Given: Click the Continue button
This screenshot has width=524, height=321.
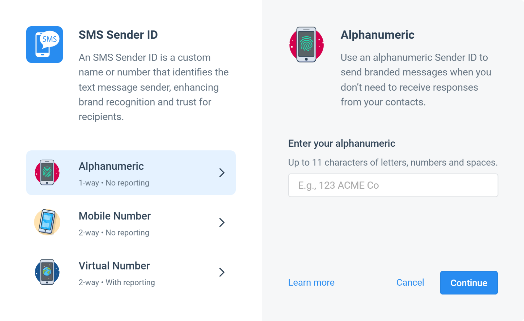Looking at the screenshot, I should (469, 283).
